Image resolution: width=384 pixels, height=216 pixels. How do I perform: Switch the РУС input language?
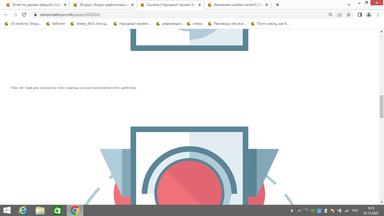click(356, 210)
